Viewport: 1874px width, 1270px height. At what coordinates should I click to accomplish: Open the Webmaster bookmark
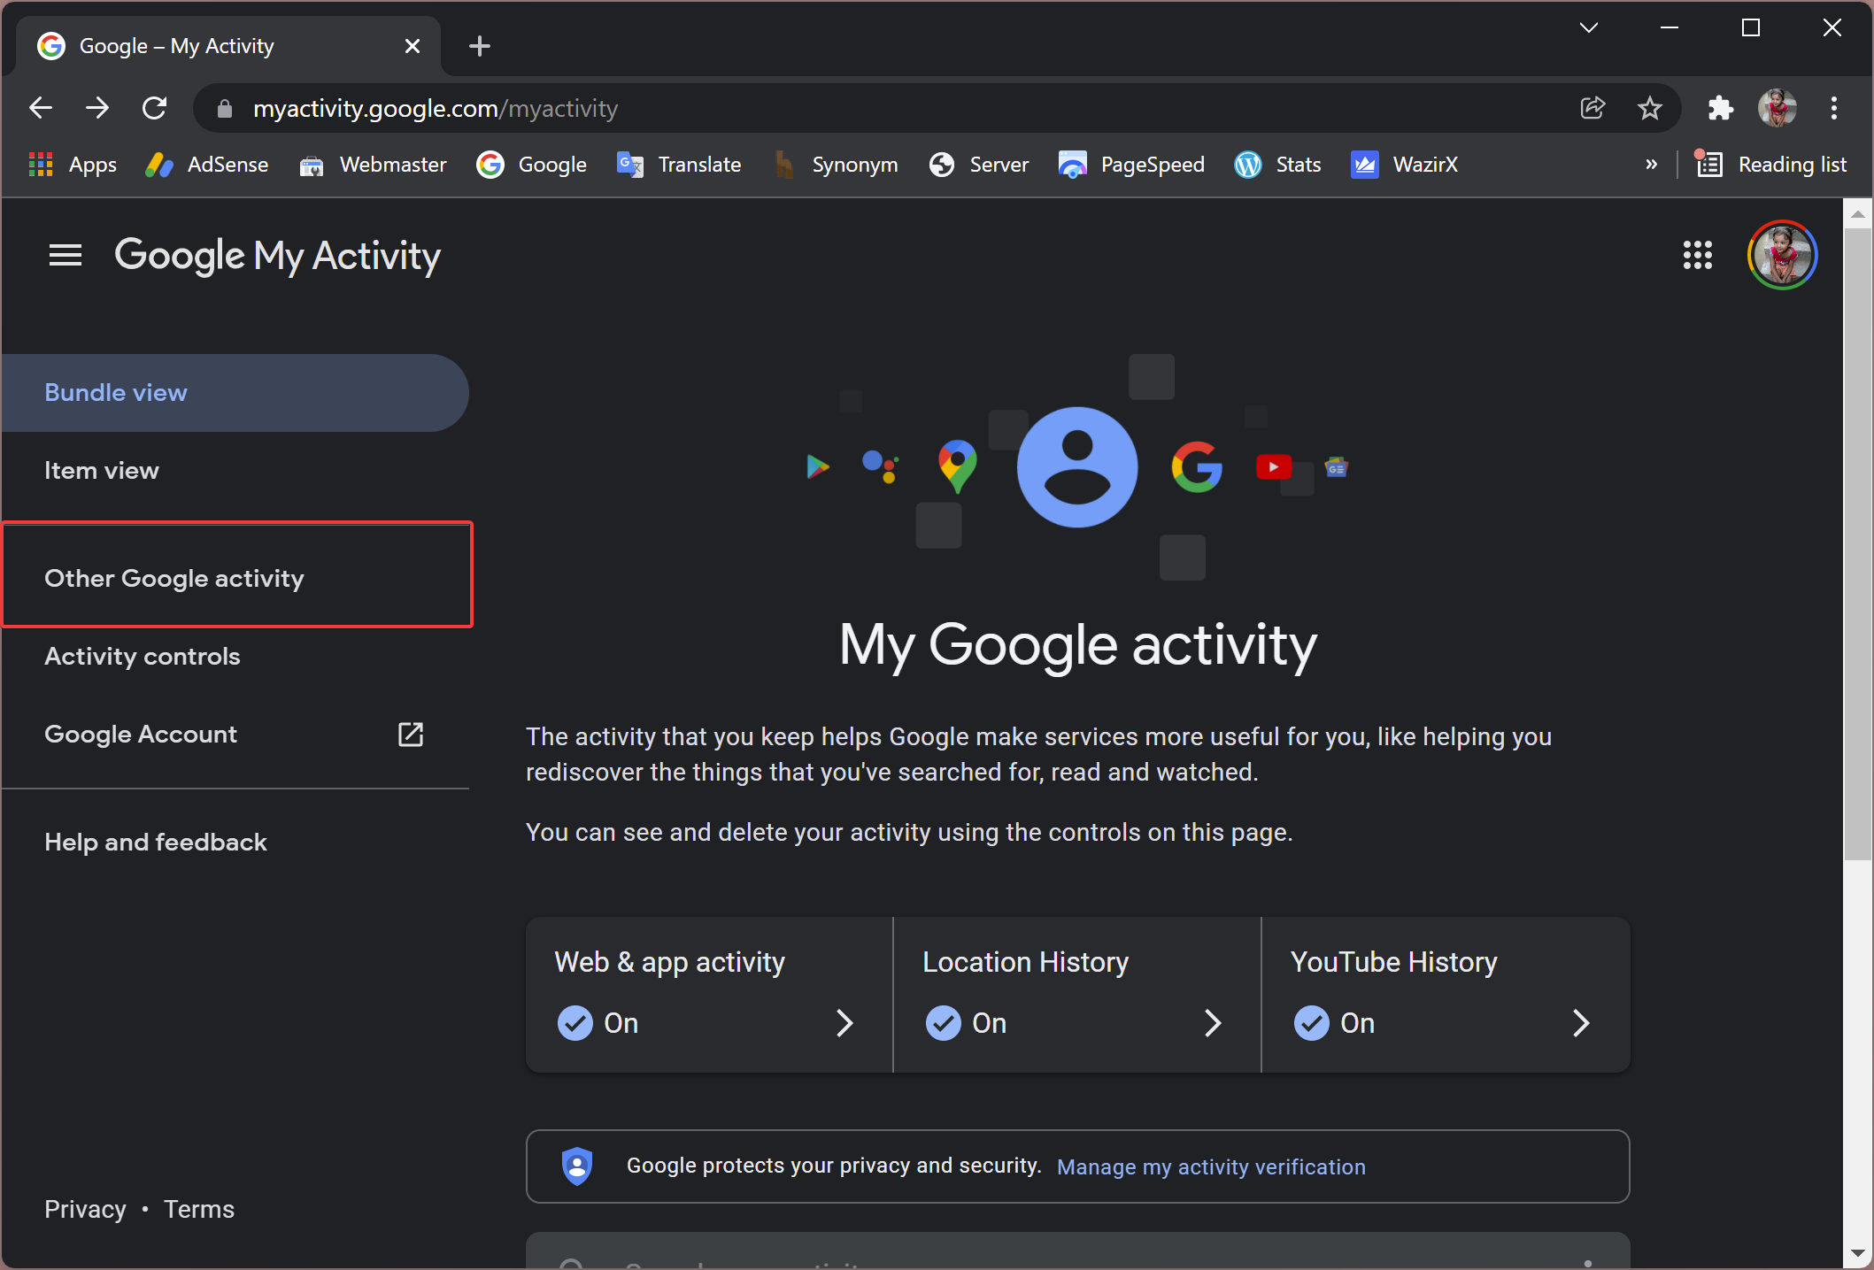pos(373,165)
